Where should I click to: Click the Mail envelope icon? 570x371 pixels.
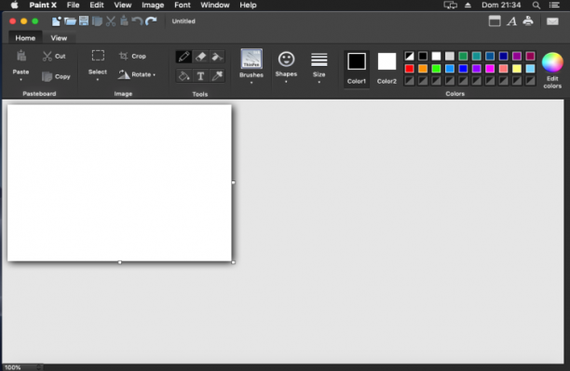[x=552, y=21]
